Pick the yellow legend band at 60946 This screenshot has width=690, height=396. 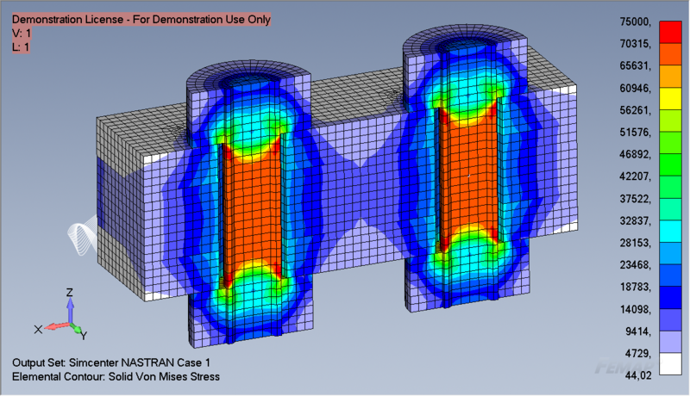pos(670,98)
